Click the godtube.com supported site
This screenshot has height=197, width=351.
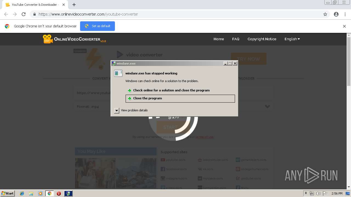click(x=248, y=178)
